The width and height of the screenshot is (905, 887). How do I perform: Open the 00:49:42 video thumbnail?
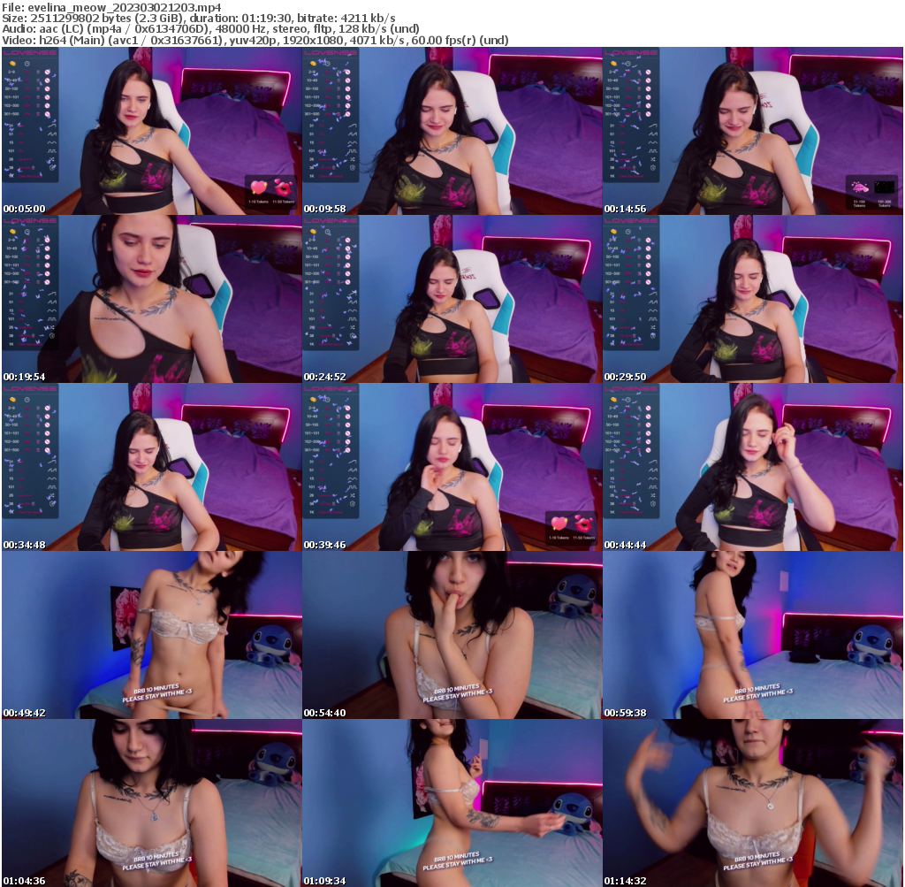150,634
